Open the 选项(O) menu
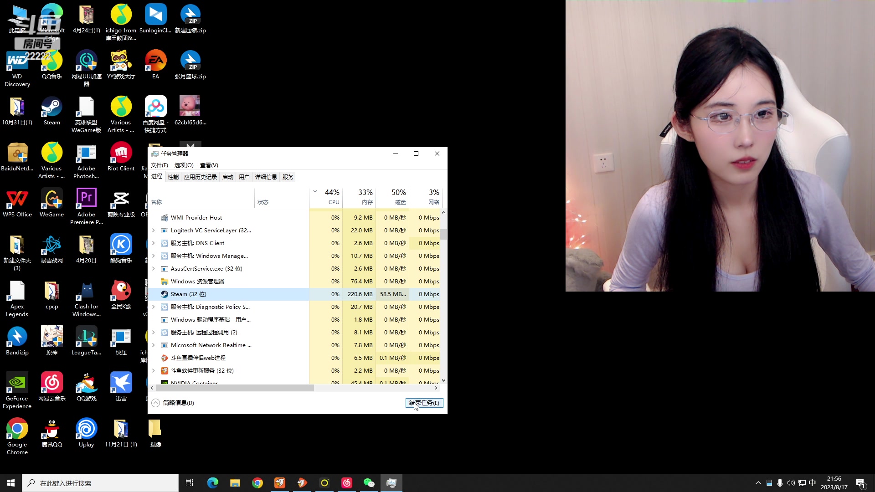875x492 pixels. (x=184, y=165)
